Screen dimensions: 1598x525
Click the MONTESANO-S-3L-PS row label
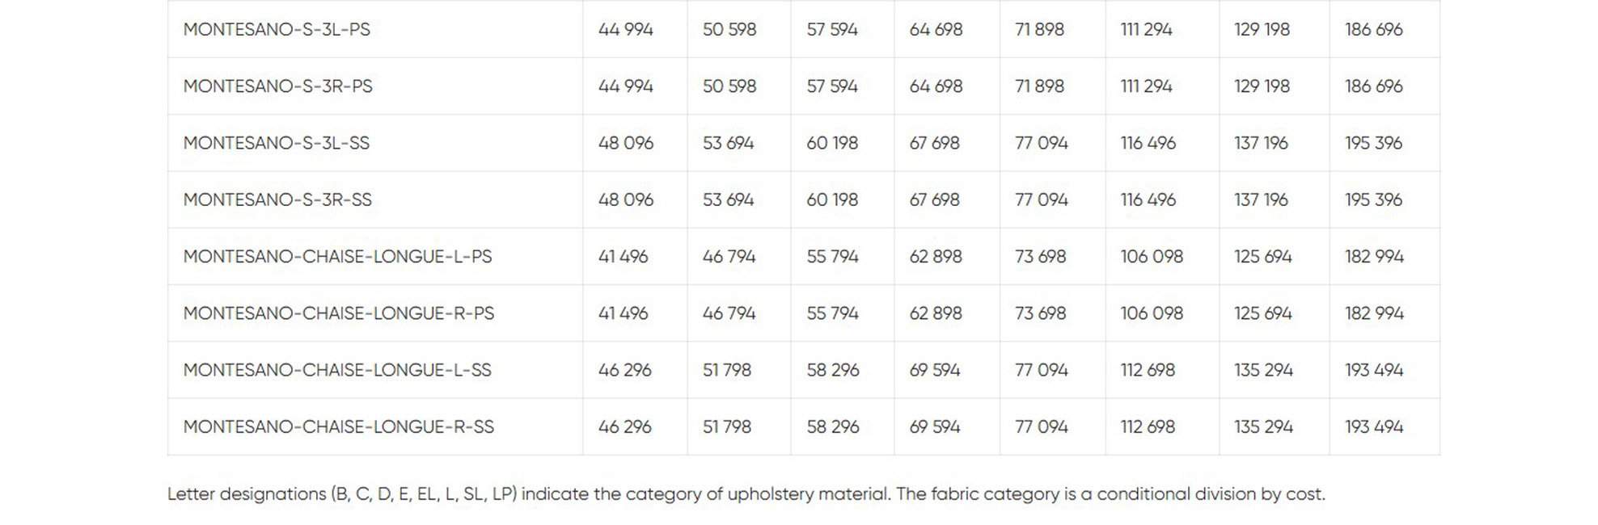click(277, 30)
